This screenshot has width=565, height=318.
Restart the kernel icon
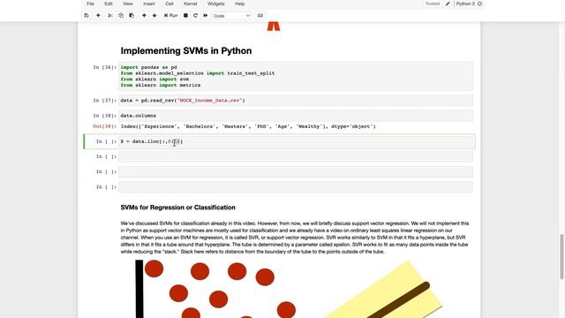point(195,16)
